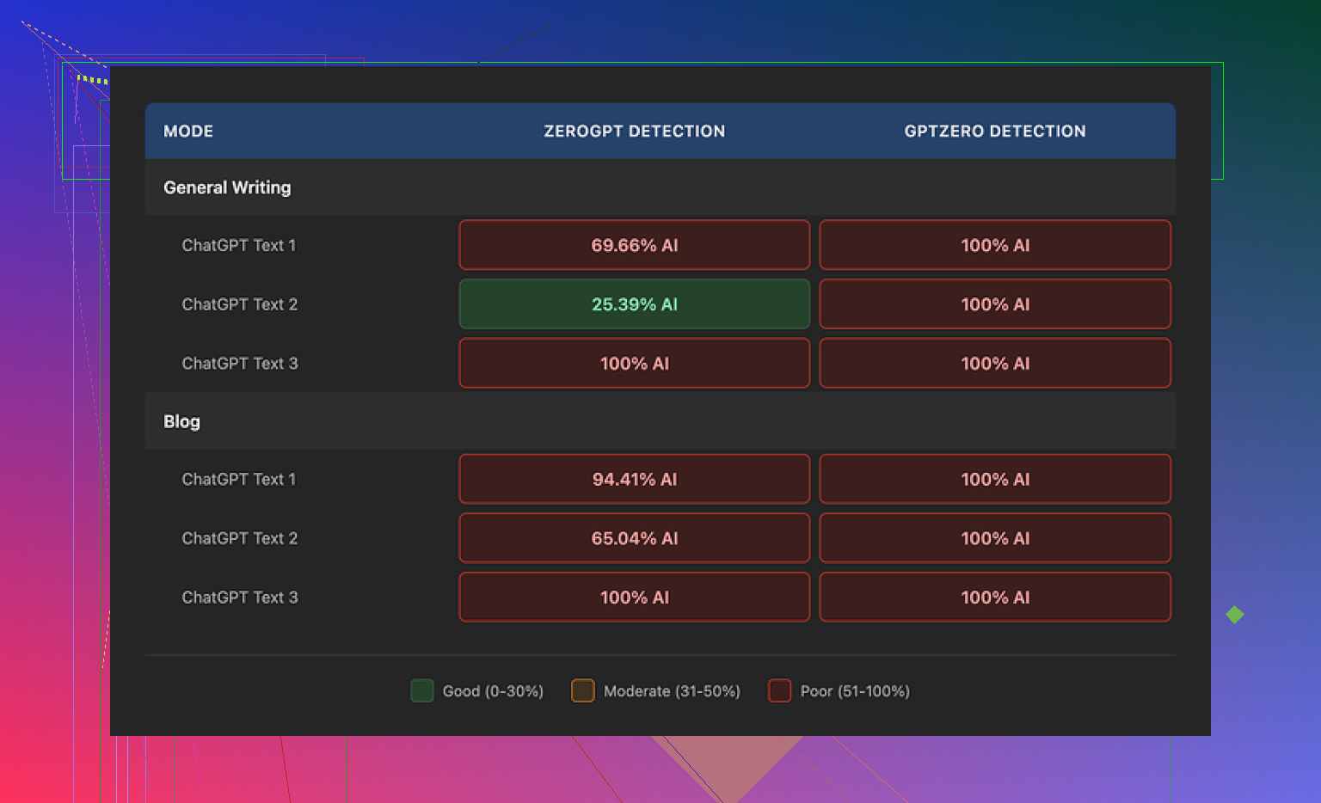This screenshot has width=1321, height=803.
Task: Select ChatGPT Text 2 under General Writing
Action: pos(239,304)
